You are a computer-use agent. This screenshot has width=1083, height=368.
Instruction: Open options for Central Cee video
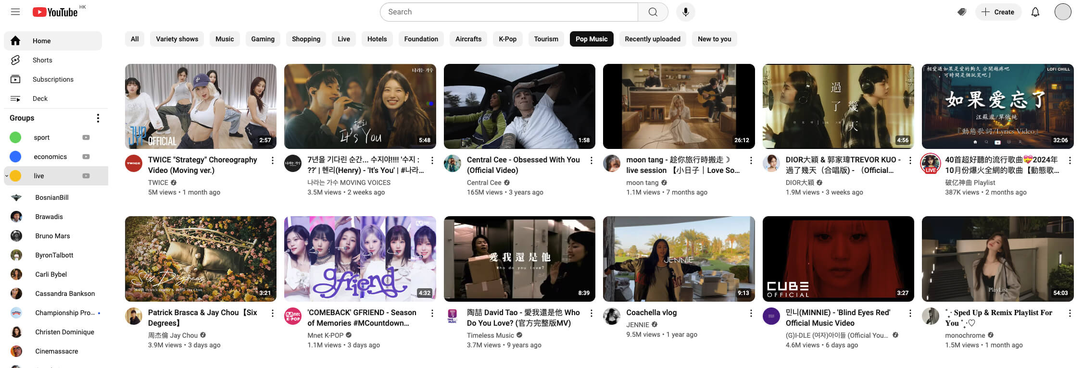coord(591,160)
